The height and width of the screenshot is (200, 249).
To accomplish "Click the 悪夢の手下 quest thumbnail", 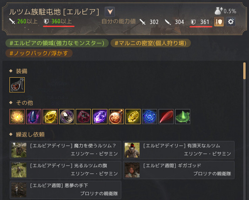I will 19,190.
